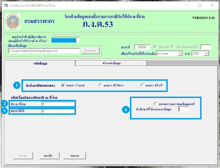Switch to the ตำแหน่งข้อมูล tab
This screenshot has width=220, height=168.
click(x=111, y=63)
